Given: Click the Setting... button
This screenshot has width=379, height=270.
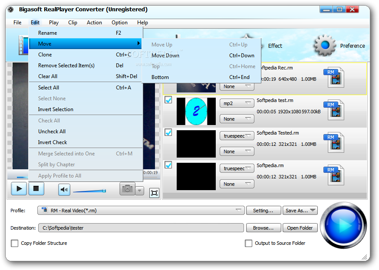Looking at the screenshot, I should (264, 211).
